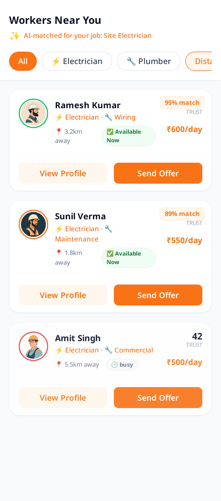The width and height of the screenshot is (221, 501).
Task: Click the wrench icon next to Wiring
Action: [x=108, y=117]
